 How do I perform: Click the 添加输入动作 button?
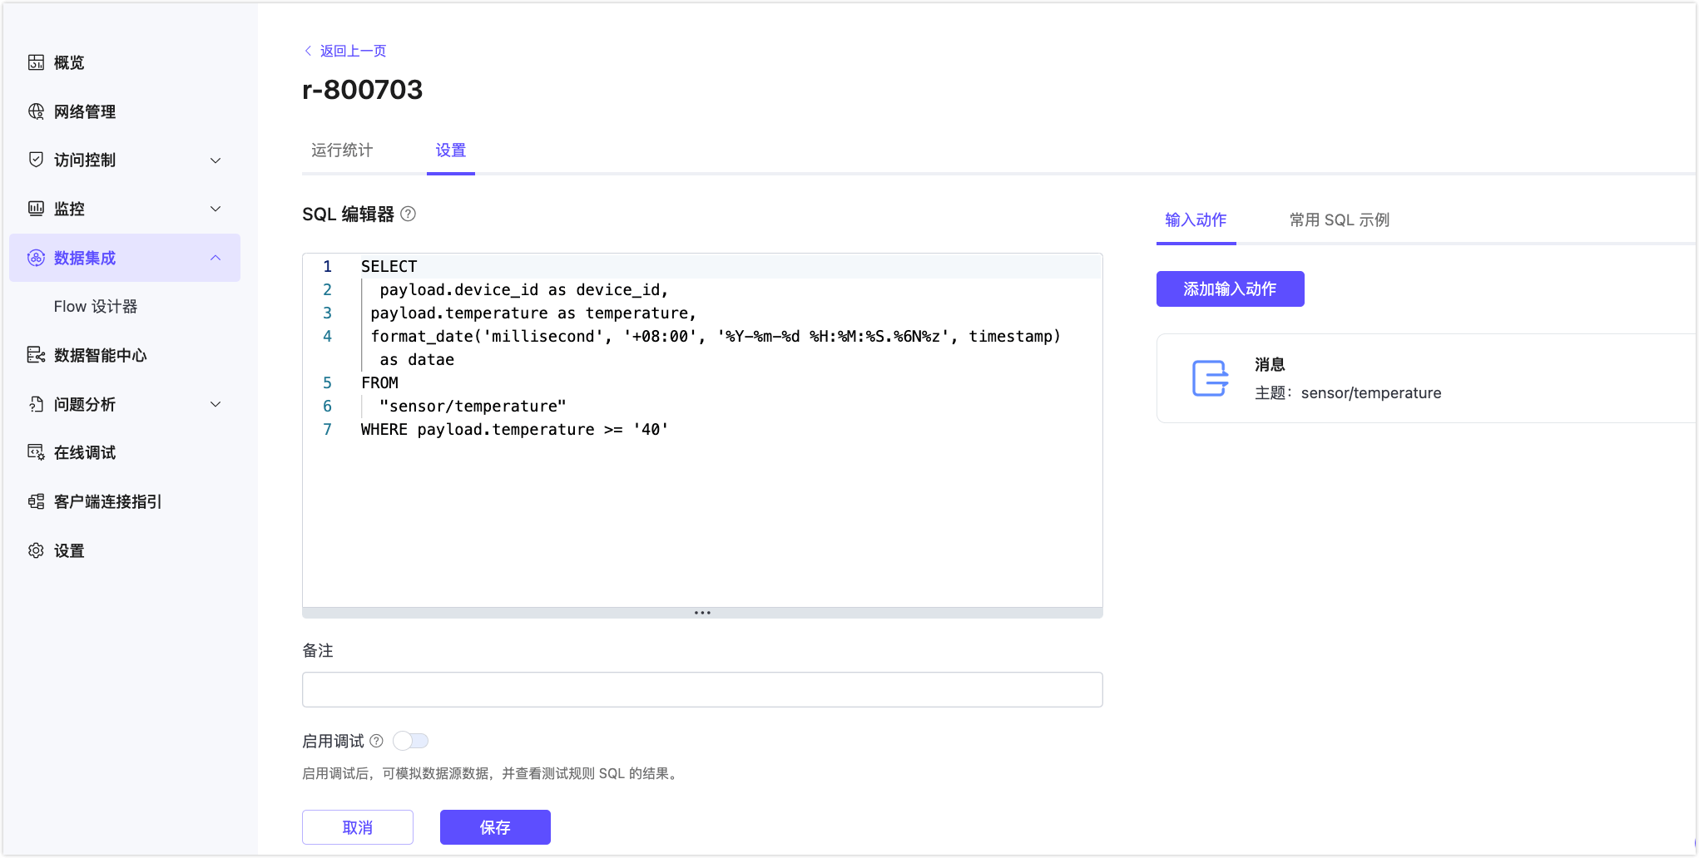coord(1230,288)
